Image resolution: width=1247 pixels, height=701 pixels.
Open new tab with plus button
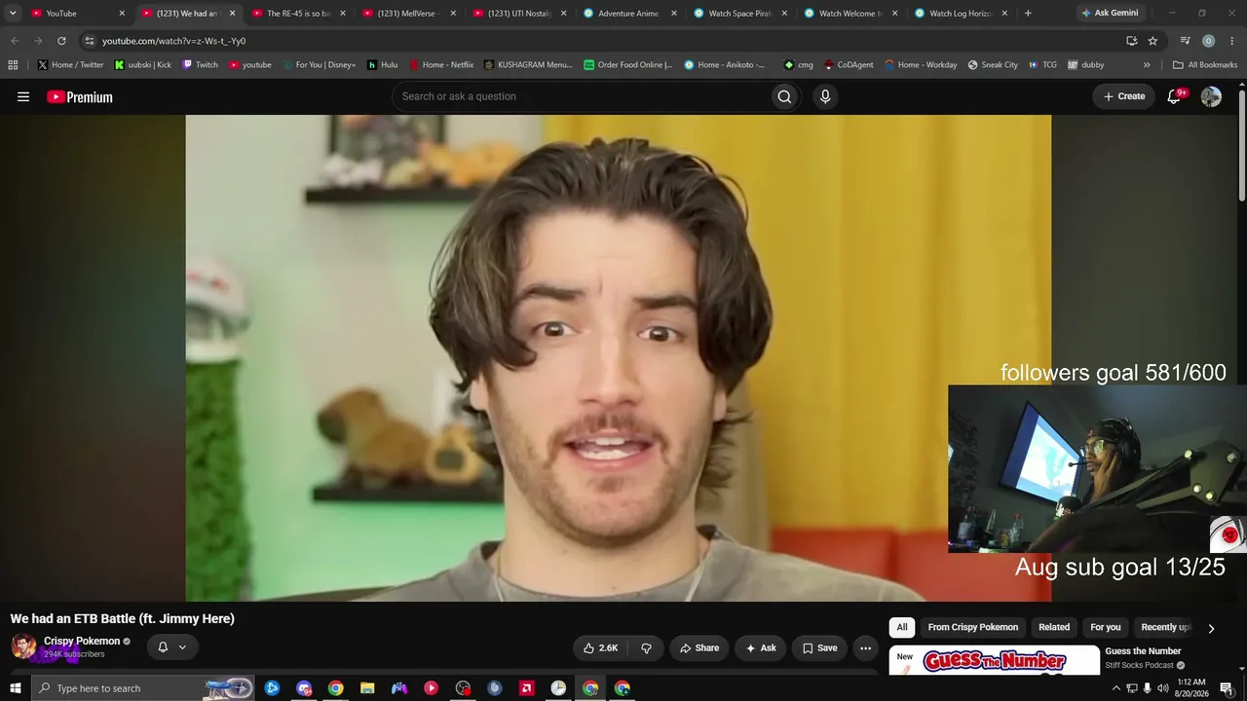pos(1028,14)
